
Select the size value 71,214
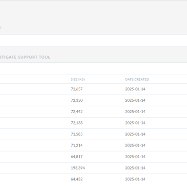pyautogui.click(x=77, y=146)
